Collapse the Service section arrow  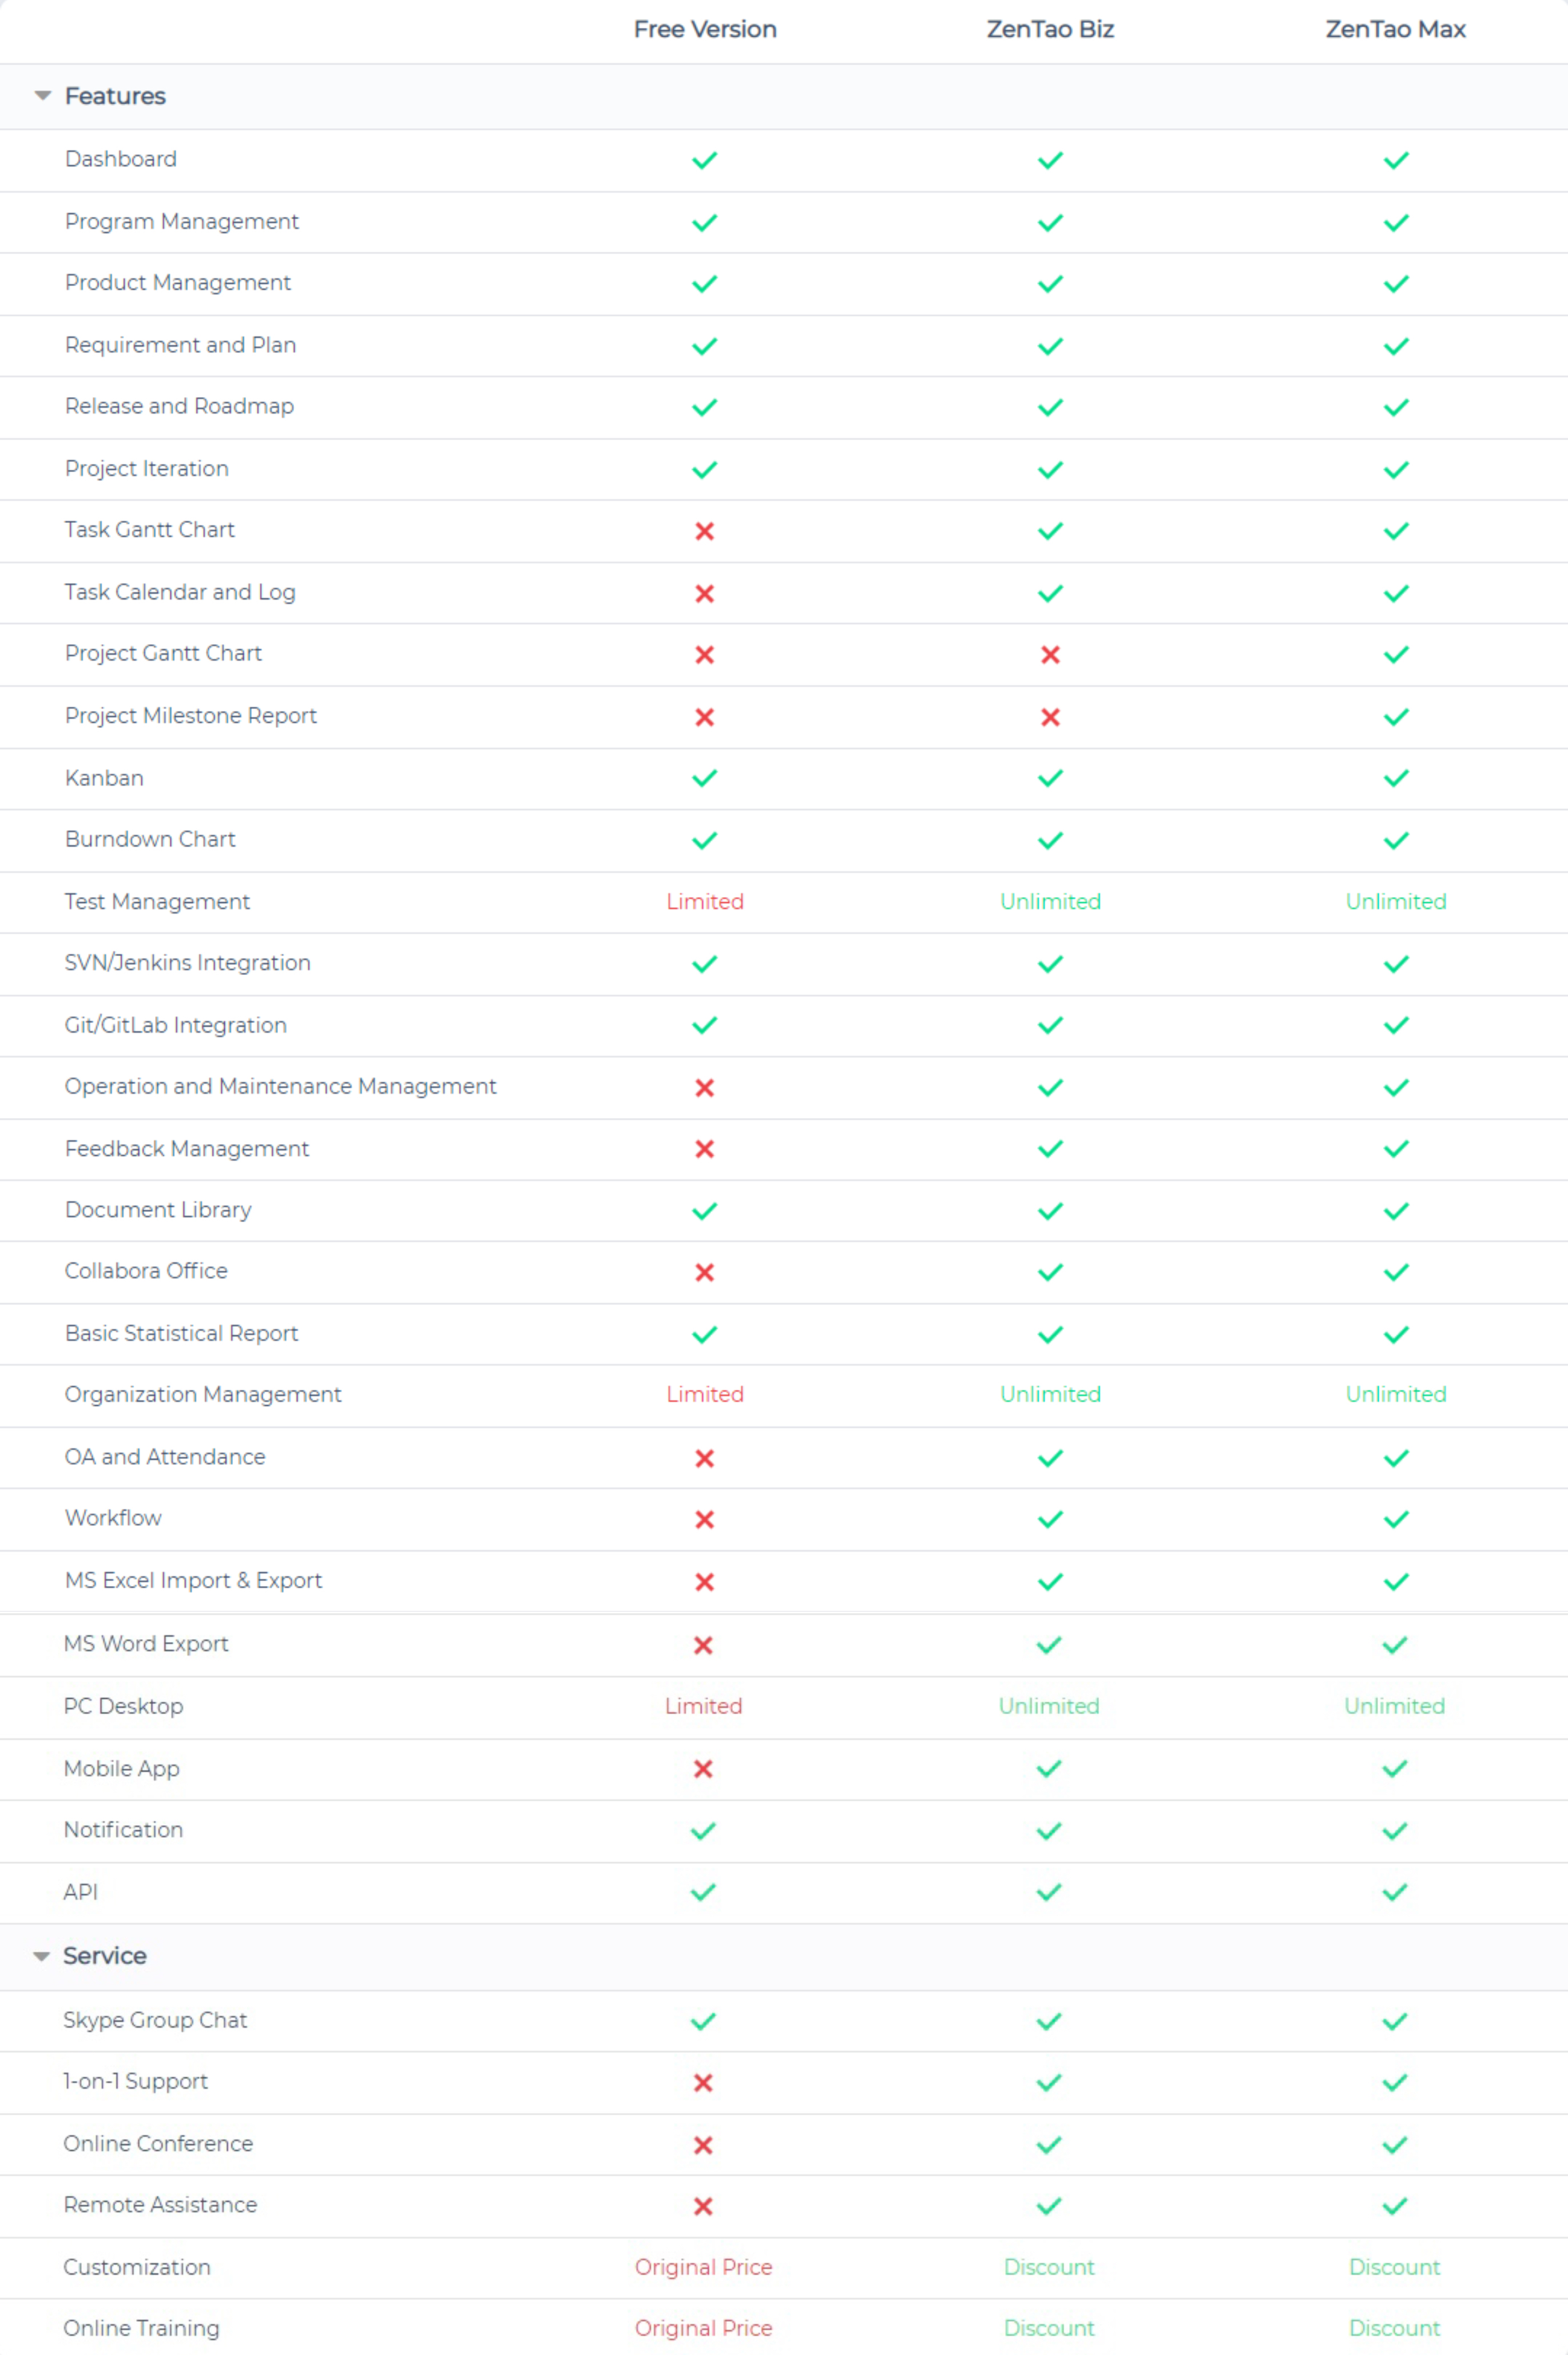[x=41, y=1956]
